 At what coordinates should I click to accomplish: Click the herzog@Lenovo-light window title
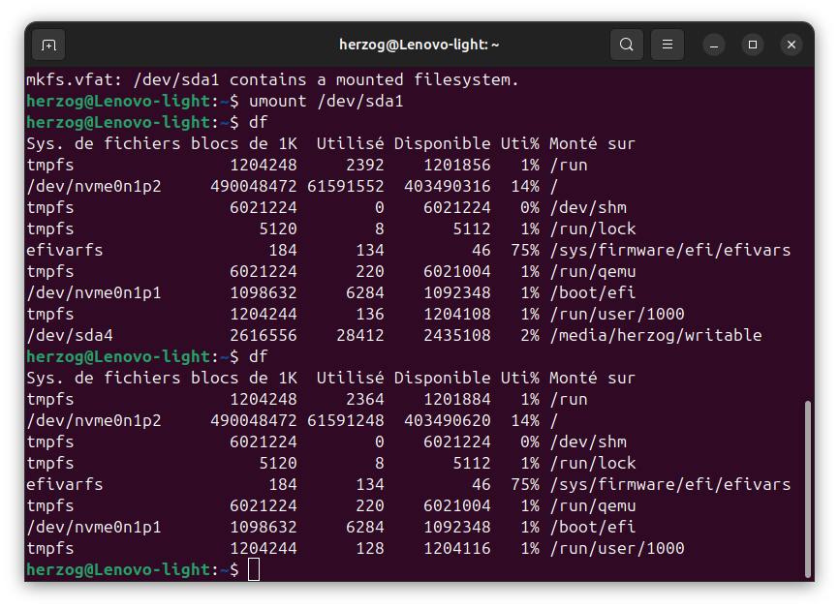pos(419,45)
